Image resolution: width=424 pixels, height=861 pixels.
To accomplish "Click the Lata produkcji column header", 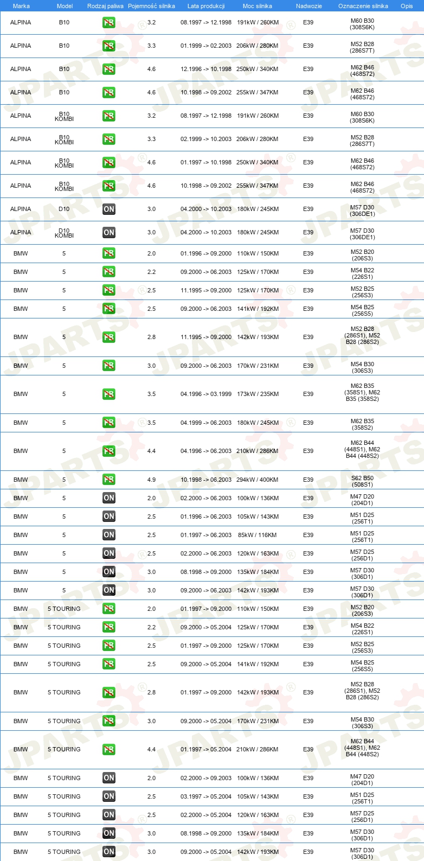I will [x=206, y=6].
